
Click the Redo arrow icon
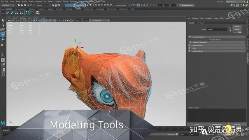pos(31,5)
